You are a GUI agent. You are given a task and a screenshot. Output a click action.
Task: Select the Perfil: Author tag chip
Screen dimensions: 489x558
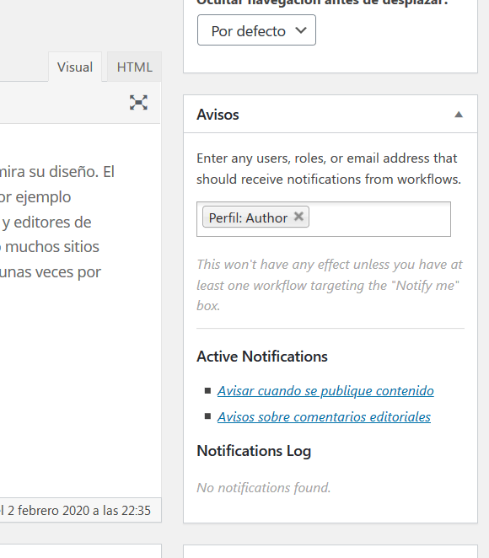pyautogui.click(x=249, y=217)
